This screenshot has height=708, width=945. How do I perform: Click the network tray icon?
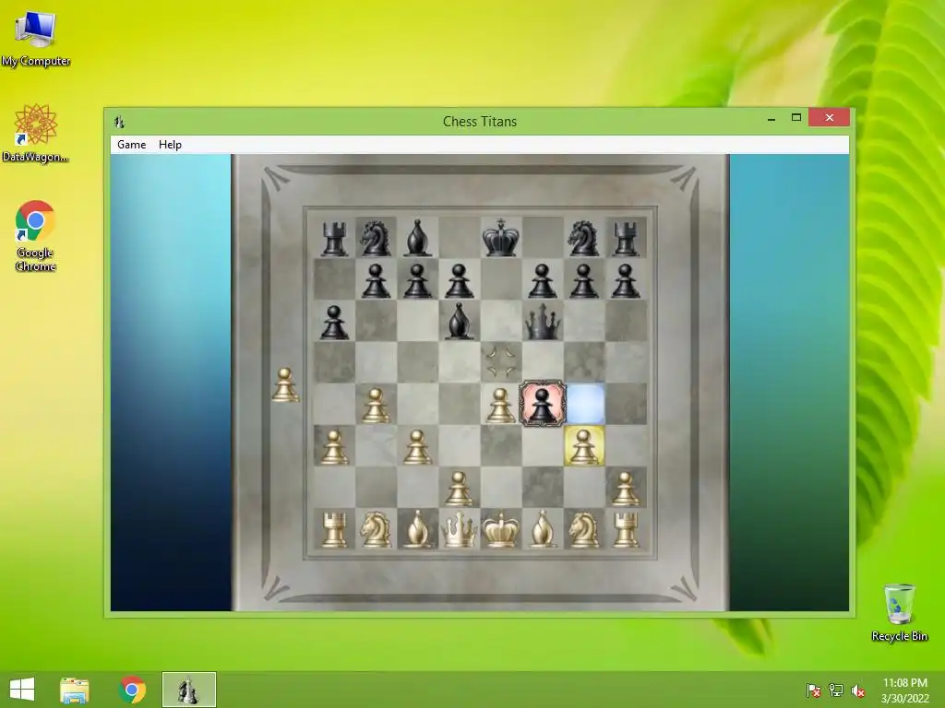tap(836, 690)
